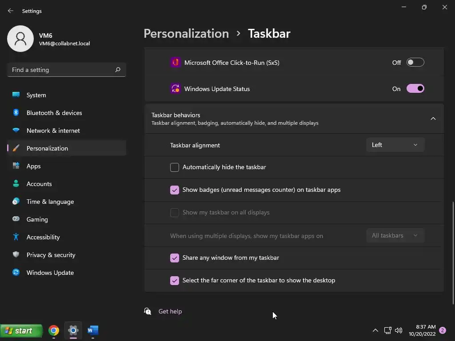Click the Accessibility figure icon in the sidebar
The image size is (455, 341).
coord(16,237)
